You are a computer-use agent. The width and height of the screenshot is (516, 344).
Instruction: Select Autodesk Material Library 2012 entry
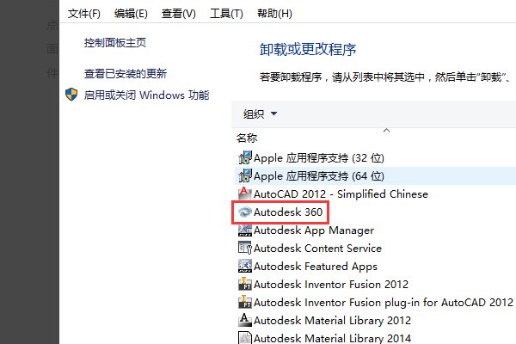332,320
